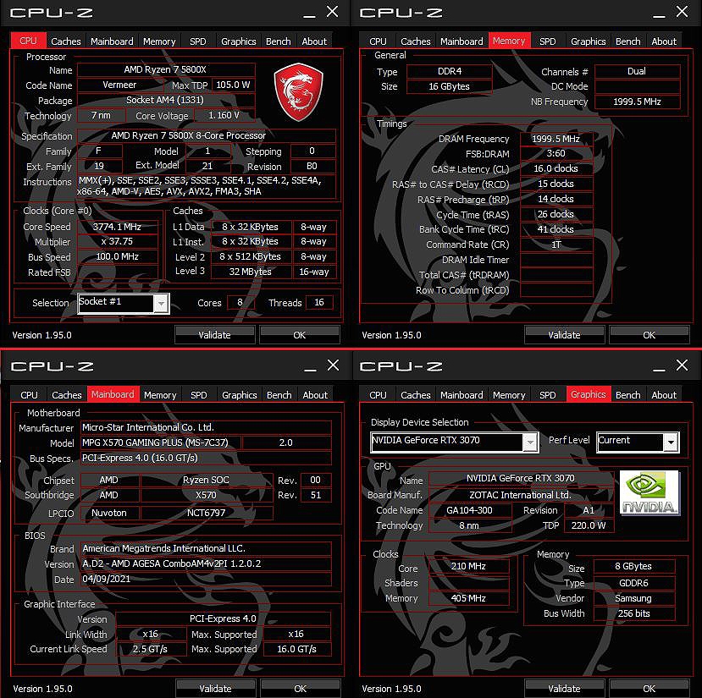The height and width of the screenshot is (698, 702).
Task: Click OK in the Mainboard window
Action: click(x=301, y=689)
